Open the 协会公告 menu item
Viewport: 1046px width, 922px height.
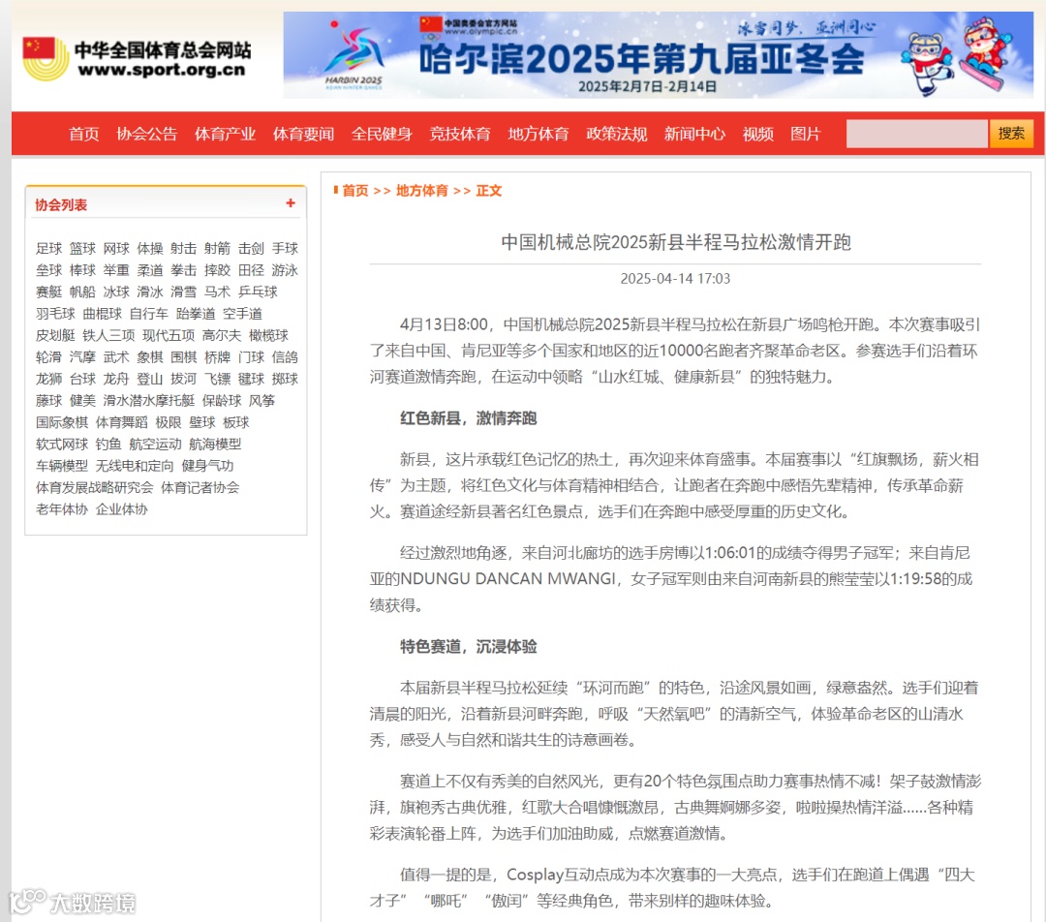click(x=147, y=134)
